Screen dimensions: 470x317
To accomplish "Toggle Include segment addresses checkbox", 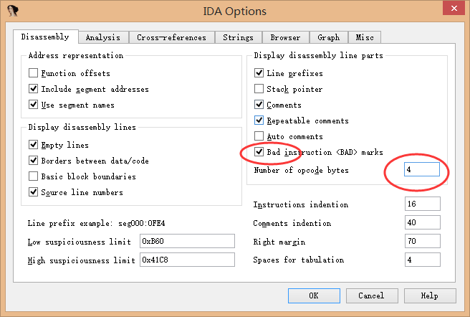I will [34, 89].
